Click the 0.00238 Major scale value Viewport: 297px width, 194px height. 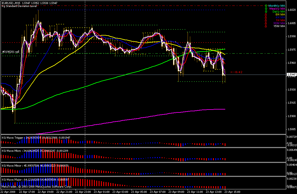[292, 179]
